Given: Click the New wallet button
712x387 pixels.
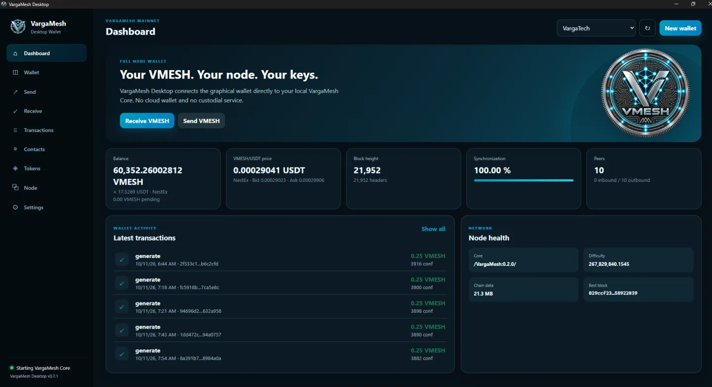Looking at the screenshot, I should [x=680, y=28].
